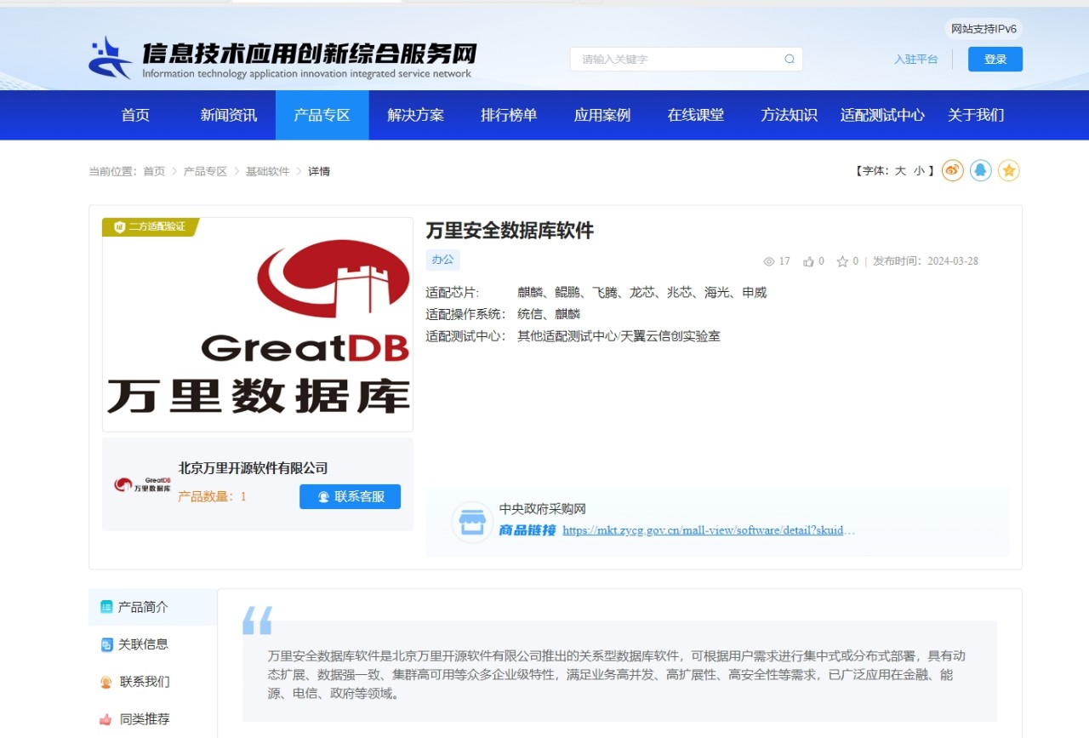Click the star favorite share icon
The width and height of the screenshot is (1089, 738).
pos(1009,170)
